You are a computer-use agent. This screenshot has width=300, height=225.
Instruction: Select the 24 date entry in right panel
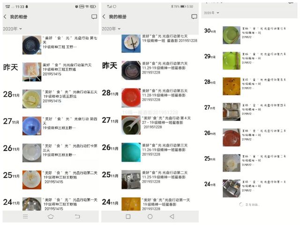point(210,184)
